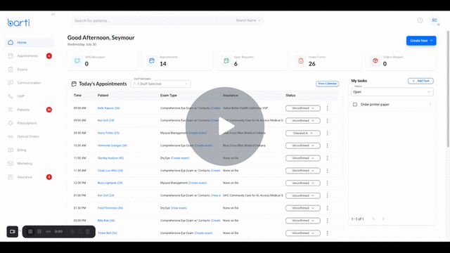
Task: Open the SC user avatar menu
Action: (435, 20)
